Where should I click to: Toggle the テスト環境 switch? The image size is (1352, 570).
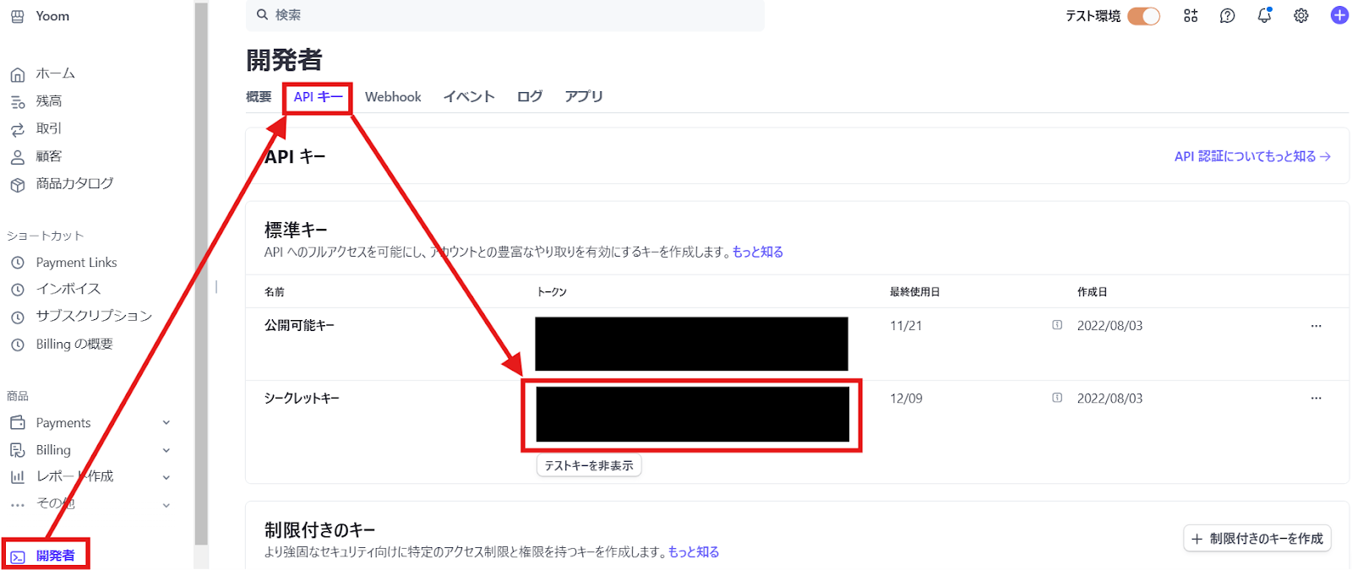1143,16
